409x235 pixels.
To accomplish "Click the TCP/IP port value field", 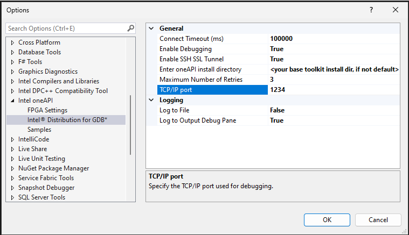I will point(334,90).
